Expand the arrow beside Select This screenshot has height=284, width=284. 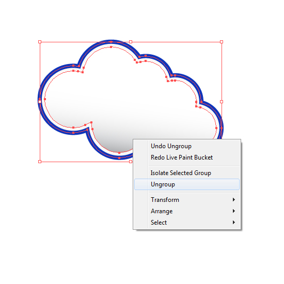234,222
